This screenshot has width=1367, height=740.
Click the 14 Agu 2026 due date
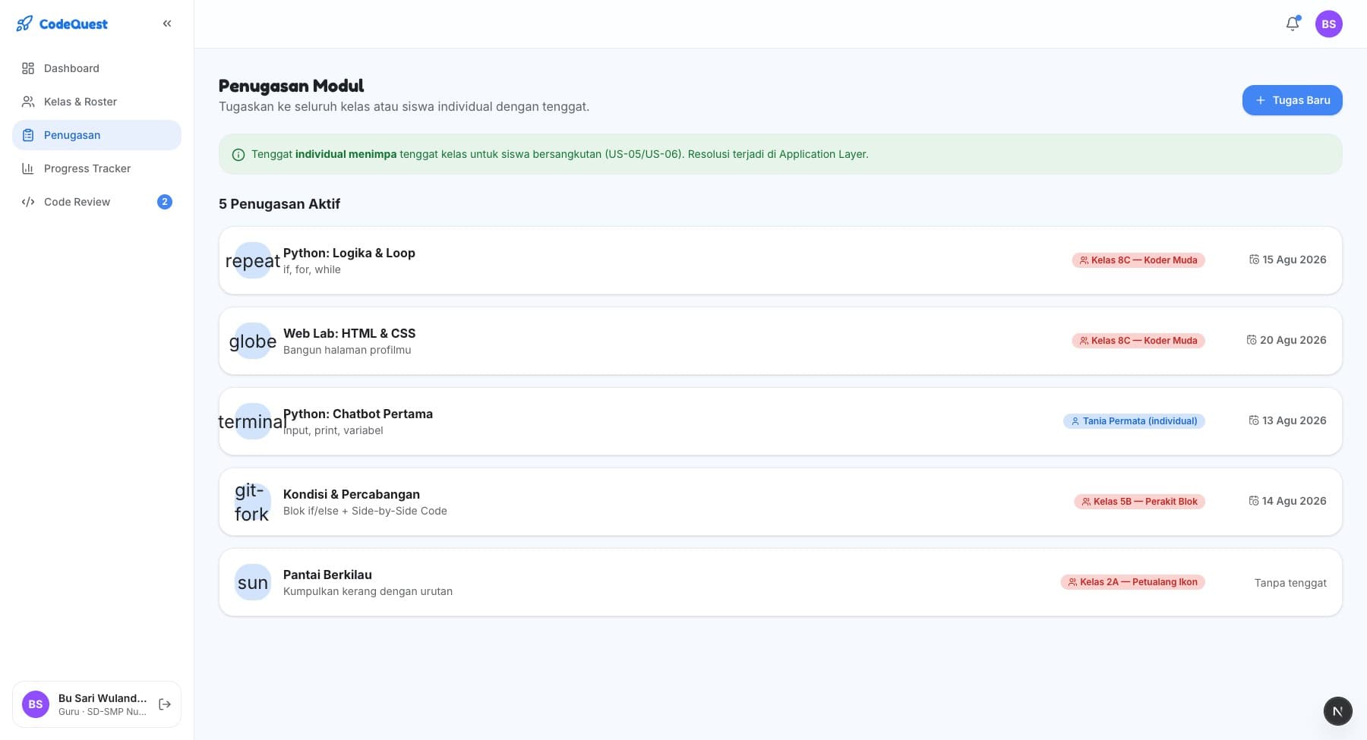(1288, 501)
